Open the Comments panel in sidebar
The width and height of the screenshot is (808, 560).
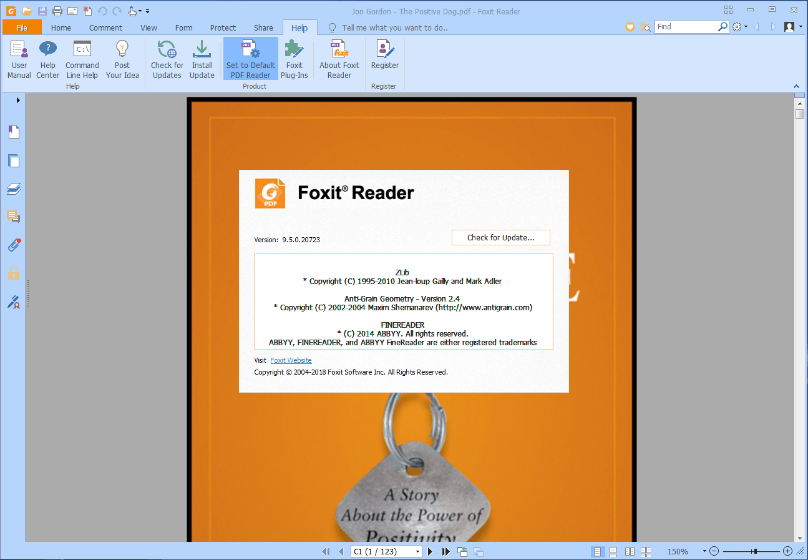(14, 217)
